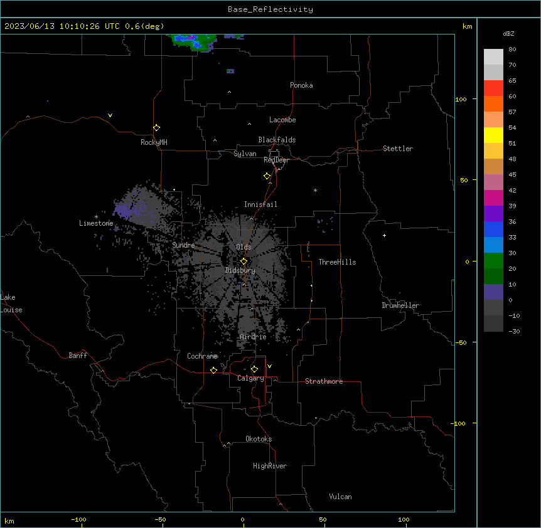Click the Ponoka city label
Screen dimensions: 541x528
click(x=301, y=85)
